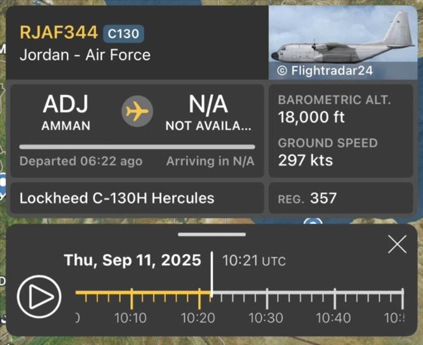Select the RJAF344 callsign text
The image size is (423, 345).
click(59, 33)
